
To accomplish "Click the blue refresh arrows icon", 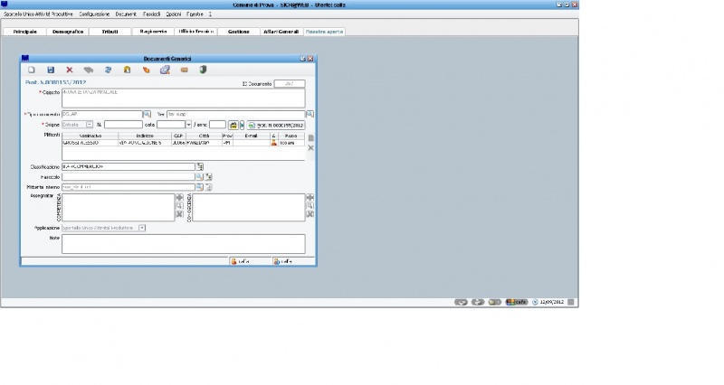I will pos(109,70).
